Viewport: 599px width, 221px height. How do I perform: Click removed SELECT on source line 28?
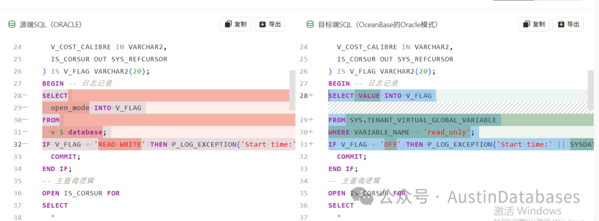click(x=55, y=96)
